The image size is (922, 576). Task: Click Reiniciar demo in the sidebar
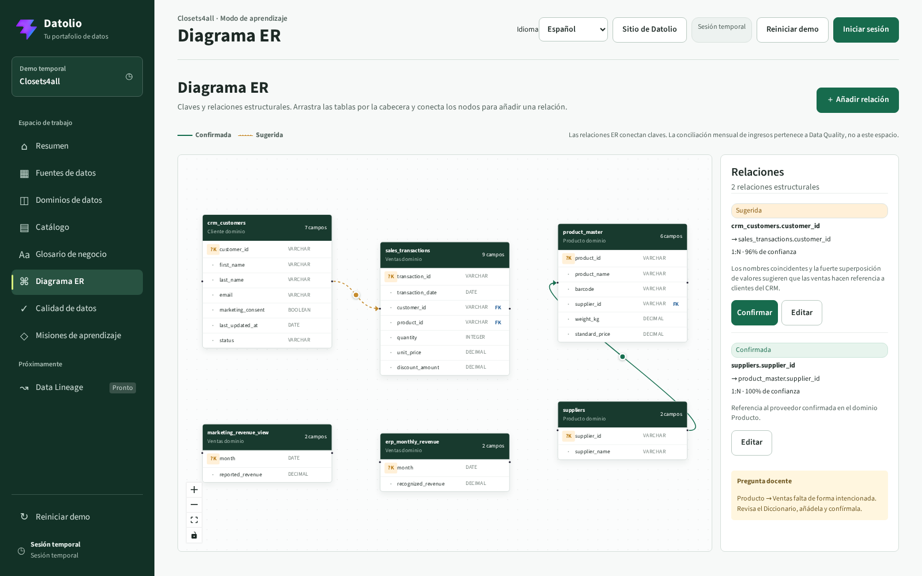[x=77, y=517]
